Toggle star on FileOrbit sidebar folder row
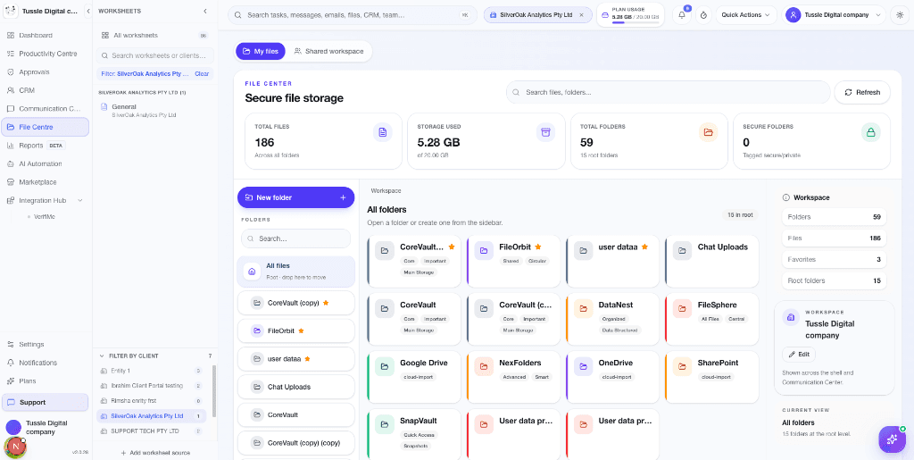The width and height of the screenshot is (914, 460). click(x=302, y=330)
